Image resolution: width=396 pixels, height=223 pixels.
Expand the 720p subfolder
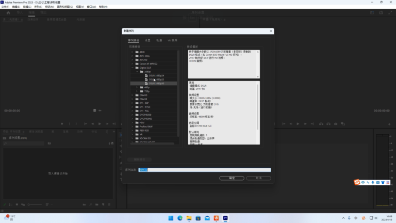(137, 91)
